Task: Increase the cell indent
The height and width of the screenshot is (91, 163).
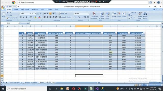Action: click(x=56, y=17)
